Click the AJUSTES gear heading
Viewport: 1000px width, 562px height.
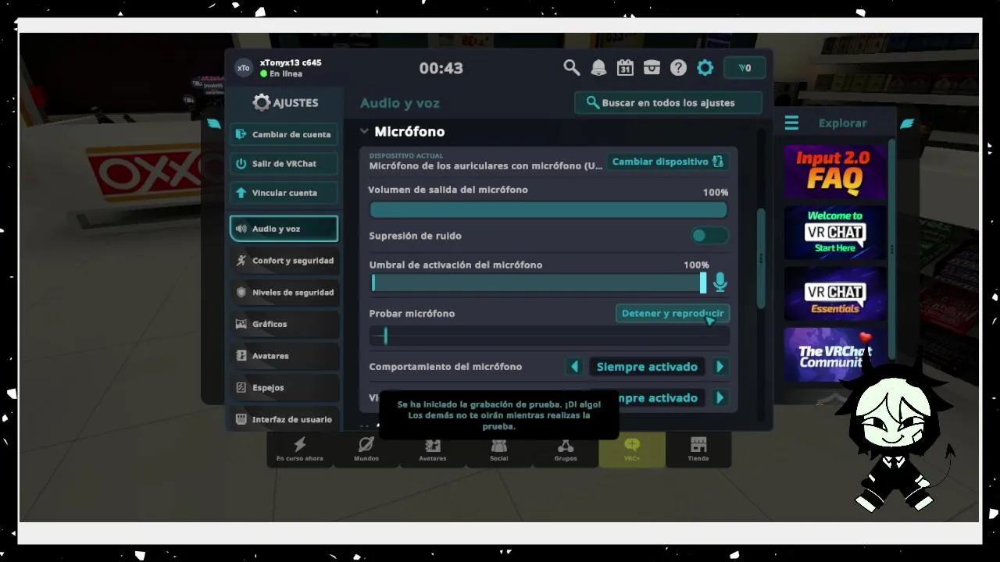coord(285,103)
